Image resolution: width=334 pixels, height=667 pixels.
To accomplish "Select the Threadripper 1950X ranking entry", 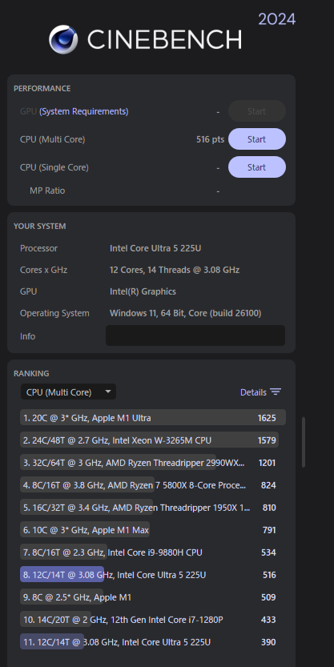I will click(153, 508).
